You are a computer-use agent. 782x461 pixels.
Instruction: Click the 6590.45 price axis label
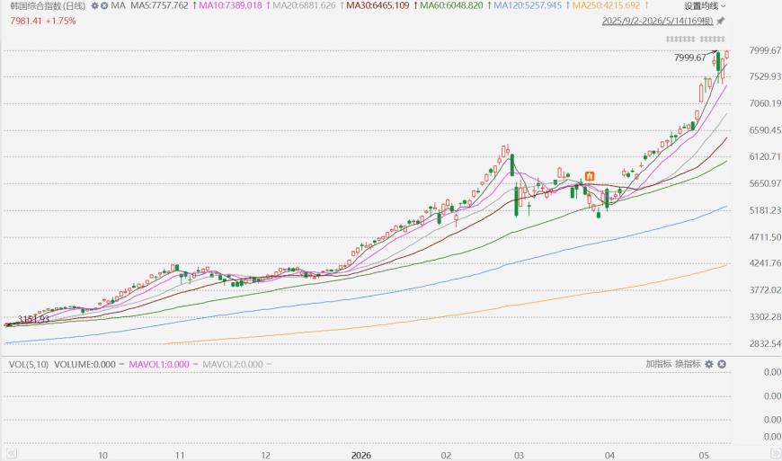[765, 130]
